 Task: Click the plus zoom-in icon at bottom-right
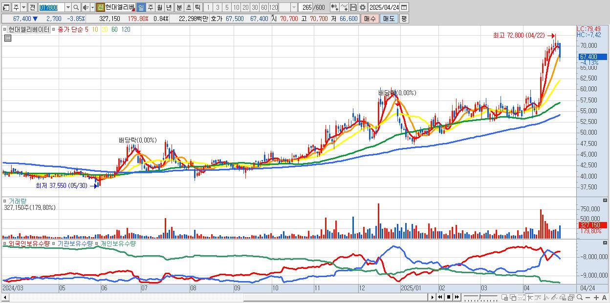[x=596, y=297]
